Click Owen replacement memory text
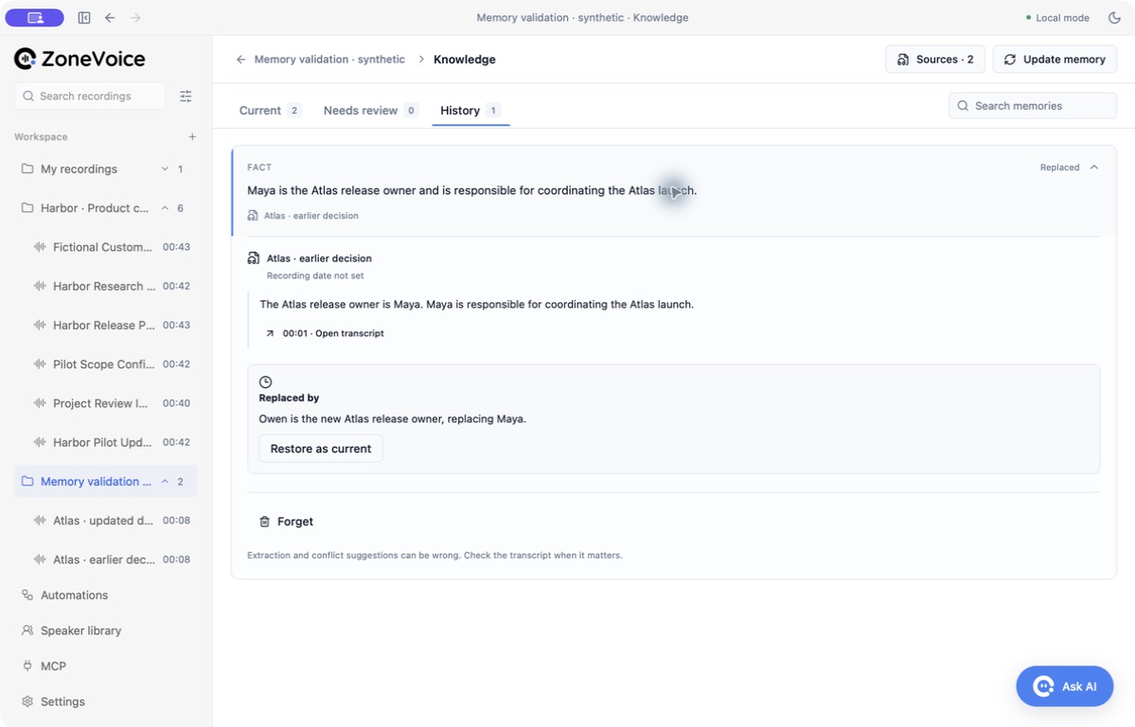 coord(392,418)
